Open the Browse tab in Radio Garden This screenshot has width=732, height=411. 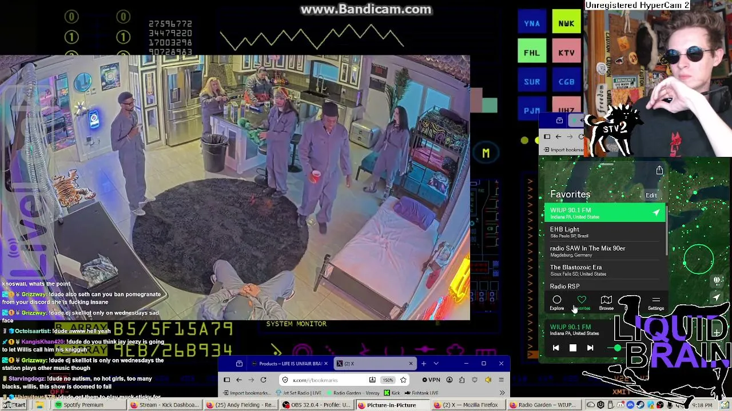click(606, 303)
